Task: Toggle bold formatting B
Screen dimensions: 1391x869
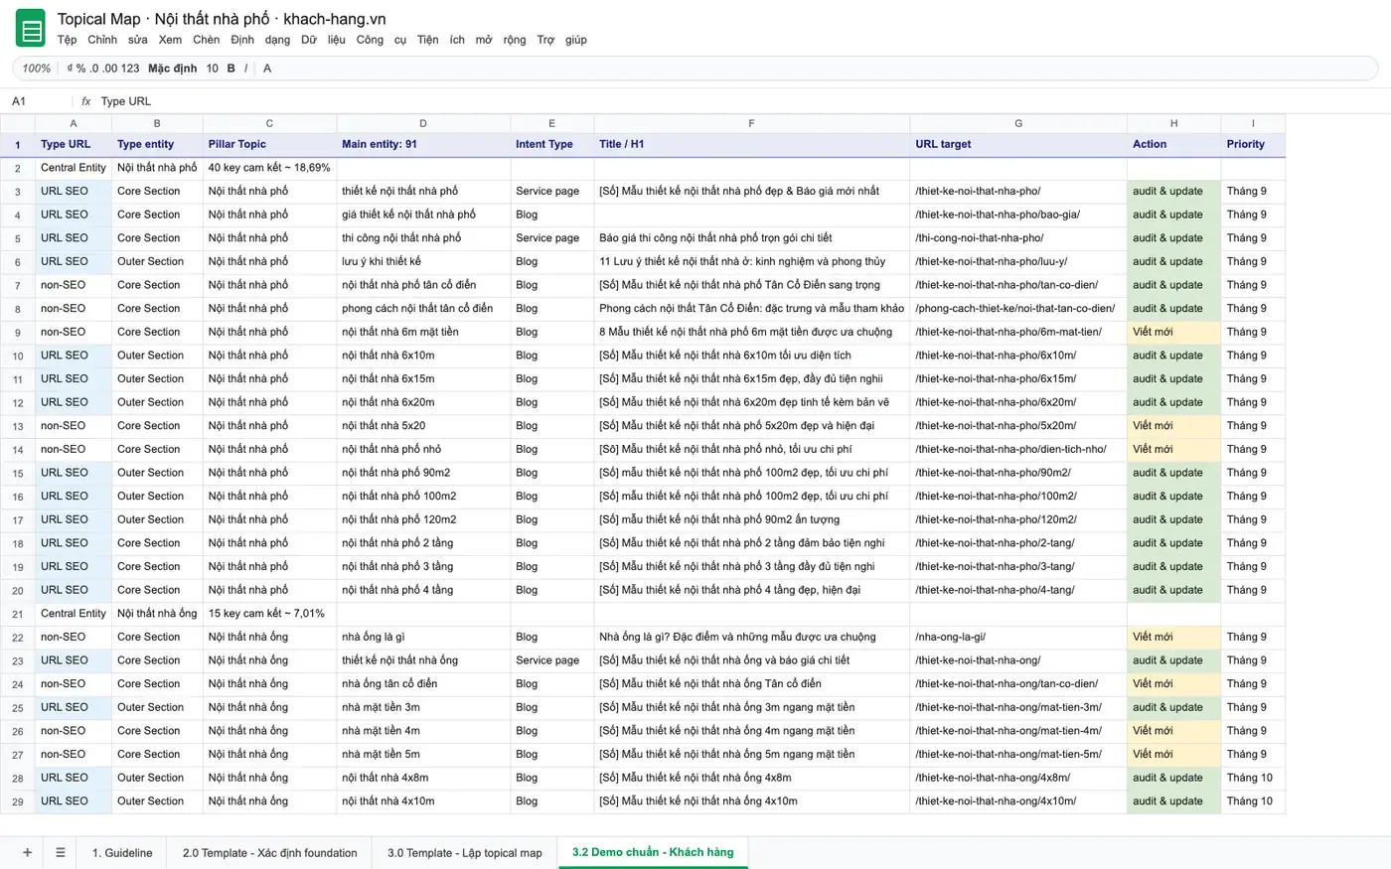Action: [232, 69]
